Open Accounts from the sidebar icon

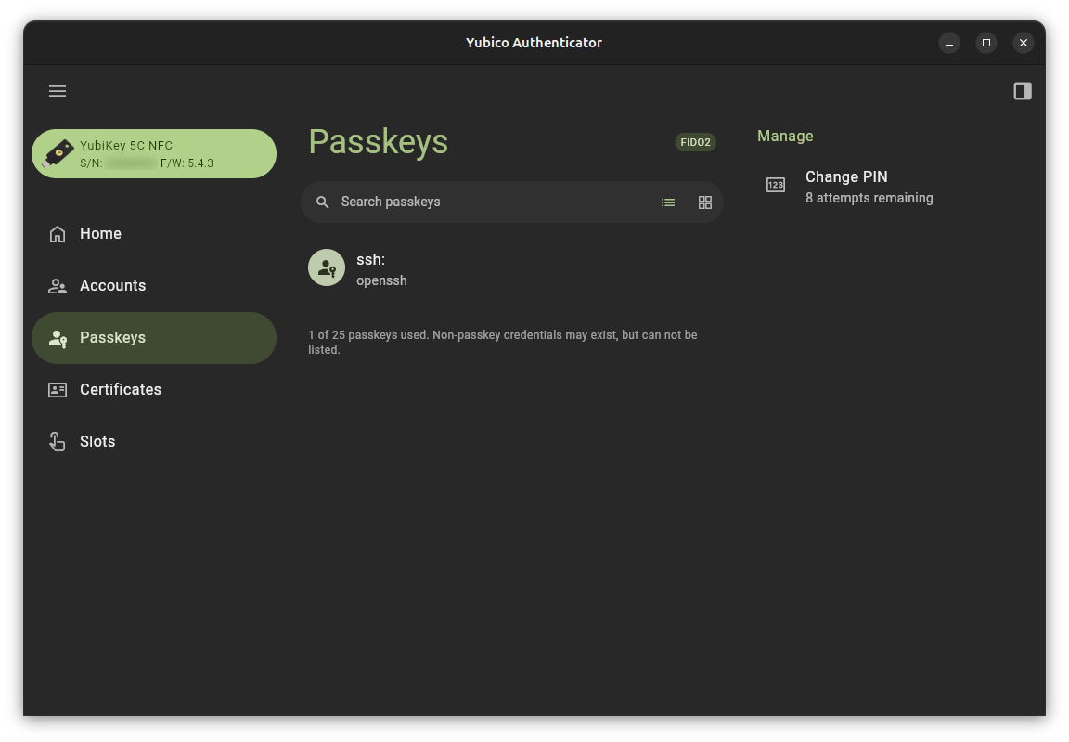[57, 285]
